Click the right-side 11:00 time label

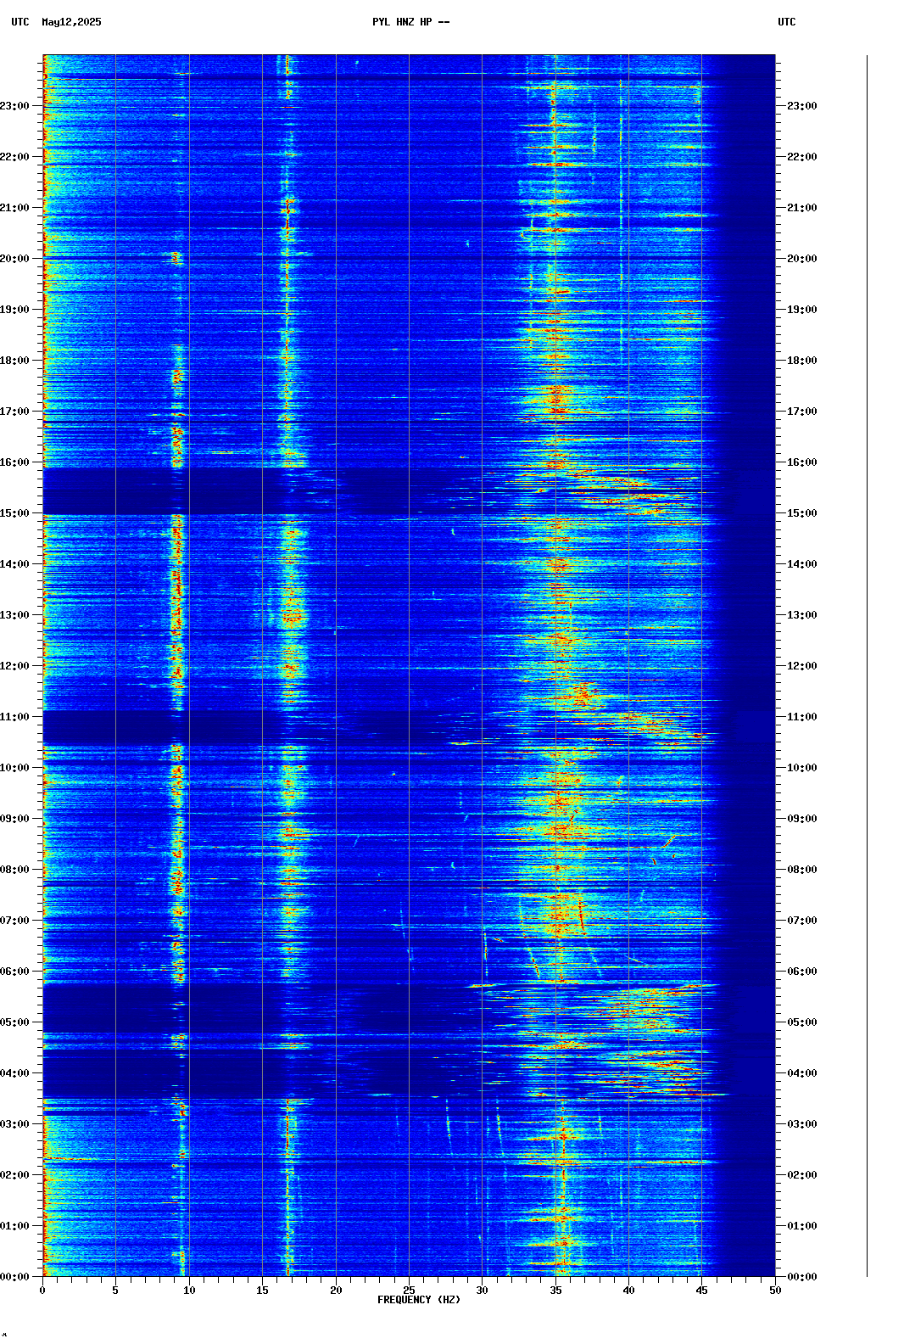click(x=802, y=717)
